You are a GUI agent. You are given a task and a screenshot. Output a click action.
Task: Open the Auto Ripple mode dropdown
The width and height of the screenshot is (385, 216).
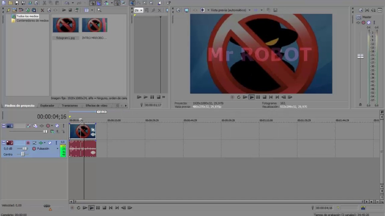[x=112, y=3]
